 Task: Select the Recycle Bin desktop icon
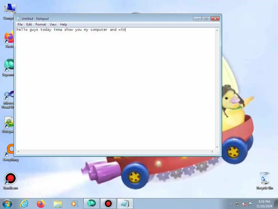264,181
